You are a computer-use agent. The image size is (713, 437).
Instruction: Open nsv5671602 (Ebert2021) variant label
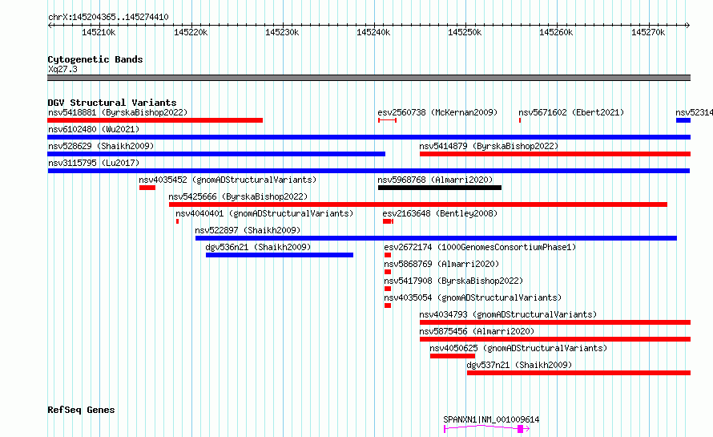571,112
